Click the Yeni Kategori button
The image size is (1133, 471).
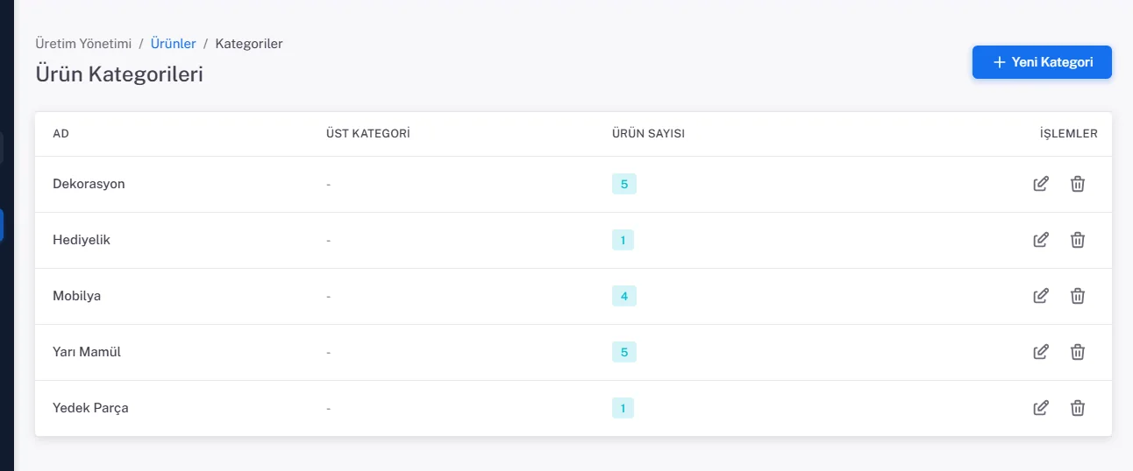(1042, 62)
